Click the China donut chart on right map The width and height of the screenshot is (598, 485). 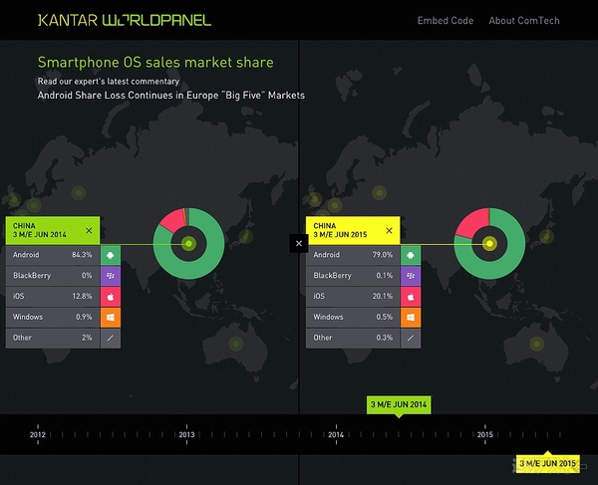point(489,243)
